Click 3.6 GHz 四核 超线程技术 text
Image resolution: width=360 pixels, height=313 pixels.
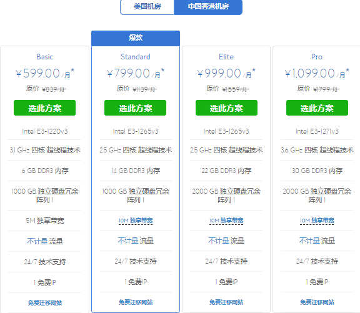pos(317,150)
